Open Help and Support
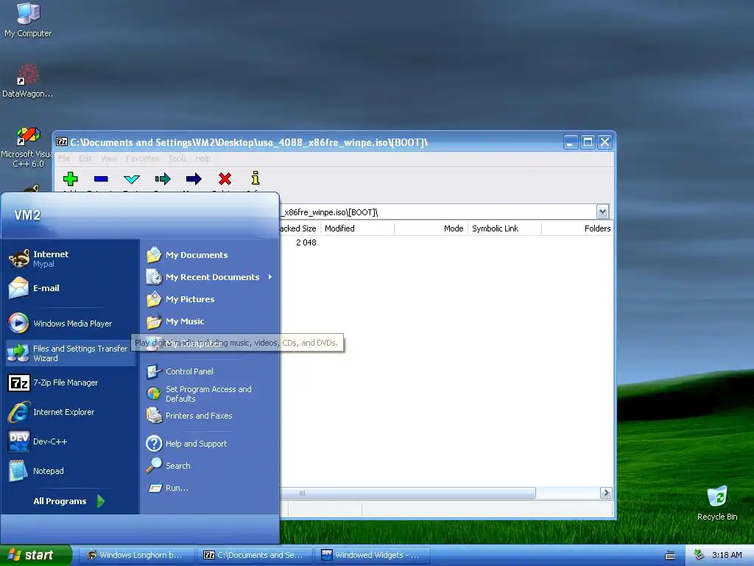 pyautogui.click(x=209, y=443)
